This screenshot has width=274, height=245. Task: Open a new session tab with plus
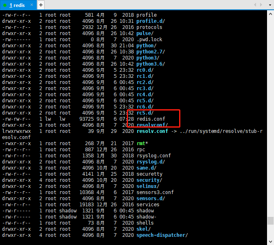point(41,5)
